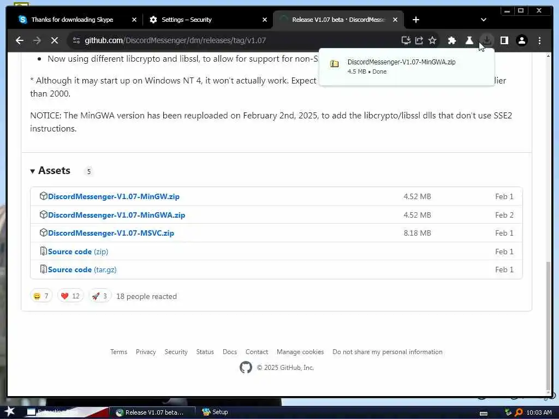Open the Terms footer link
559x419 pixels.
point(118,352)
